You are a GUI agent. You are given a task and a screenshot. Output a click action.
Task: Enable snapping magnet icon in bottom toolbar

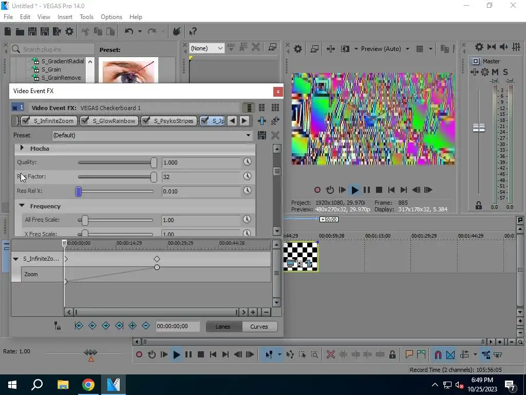click(438, 355)
